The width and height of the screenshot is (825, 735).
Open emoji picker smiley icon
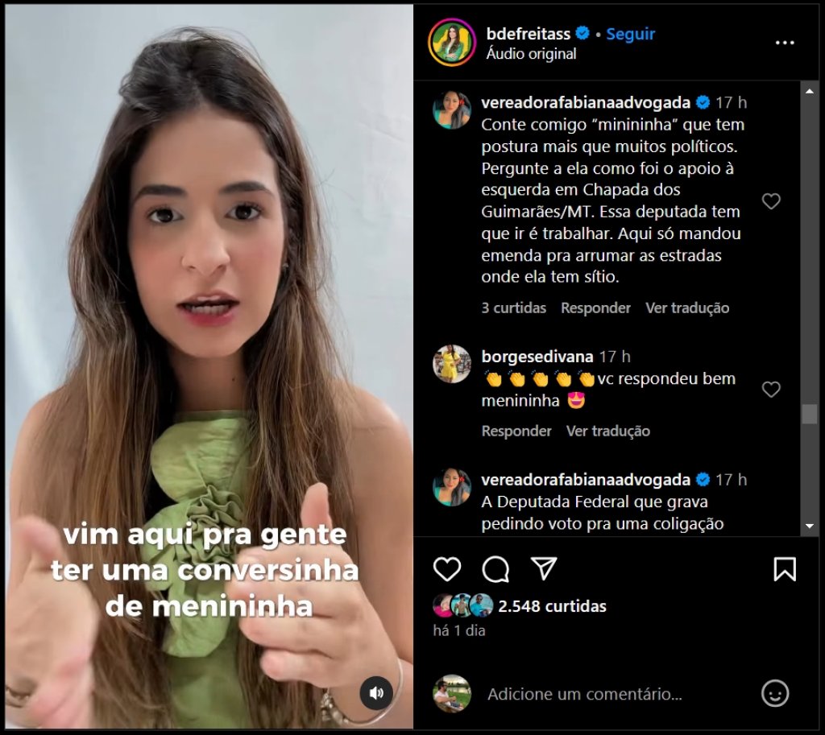(775, 693)
